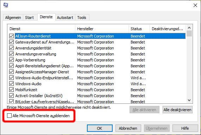Select the AllJoyn-Routerdienst row name
This screenshot has width=201, height=135.
[33, 36]
